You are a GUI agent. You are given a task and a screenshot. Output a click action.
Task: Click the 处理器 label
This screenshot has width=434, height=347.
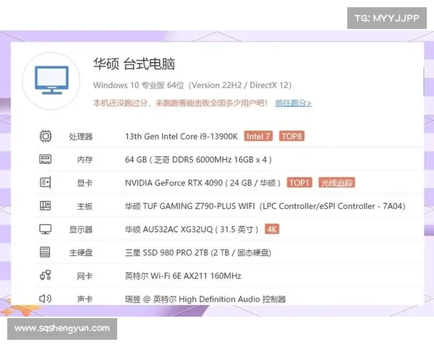click(81, 137)
